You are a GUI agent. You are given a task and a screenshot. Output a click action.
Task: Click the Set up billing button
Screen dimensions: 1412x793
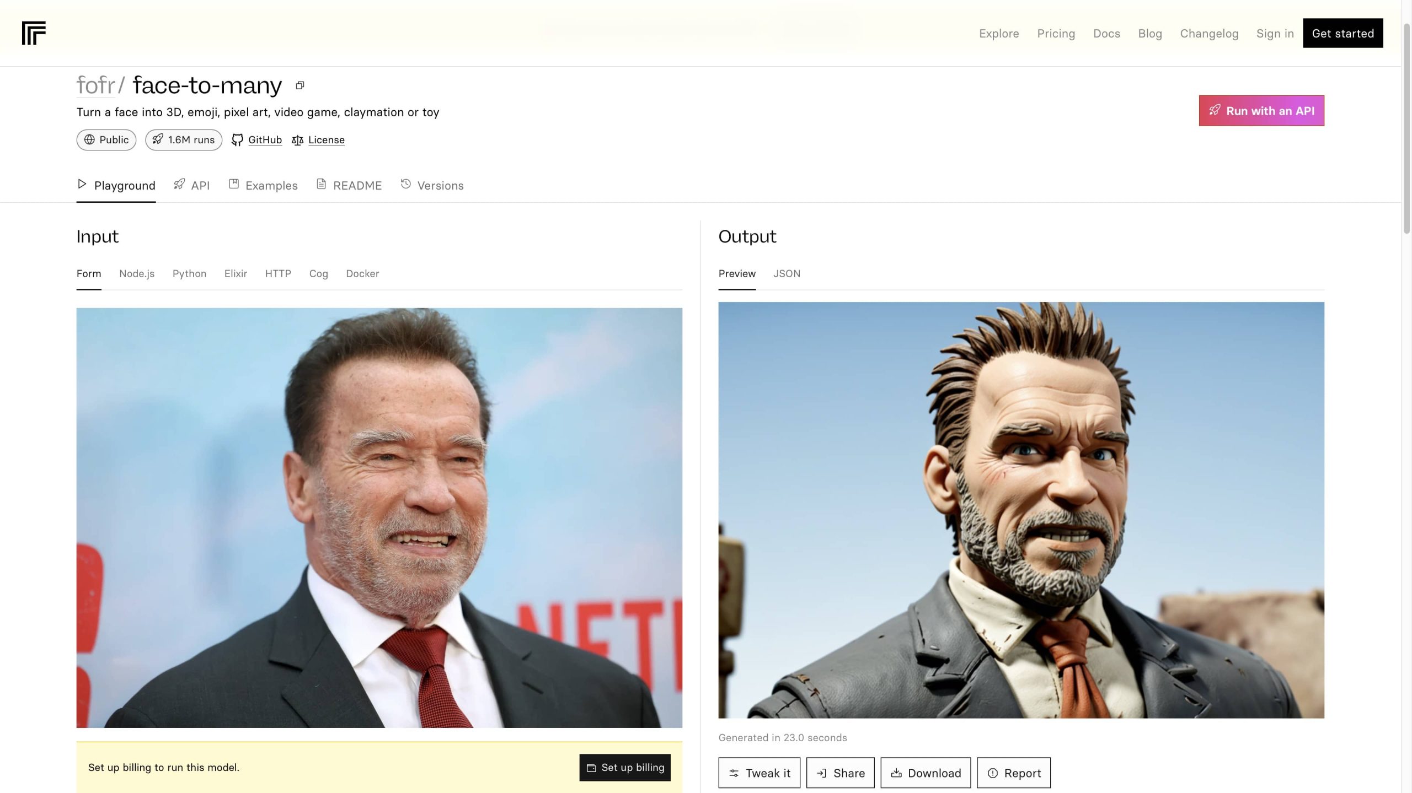click(x=624, y=767)
